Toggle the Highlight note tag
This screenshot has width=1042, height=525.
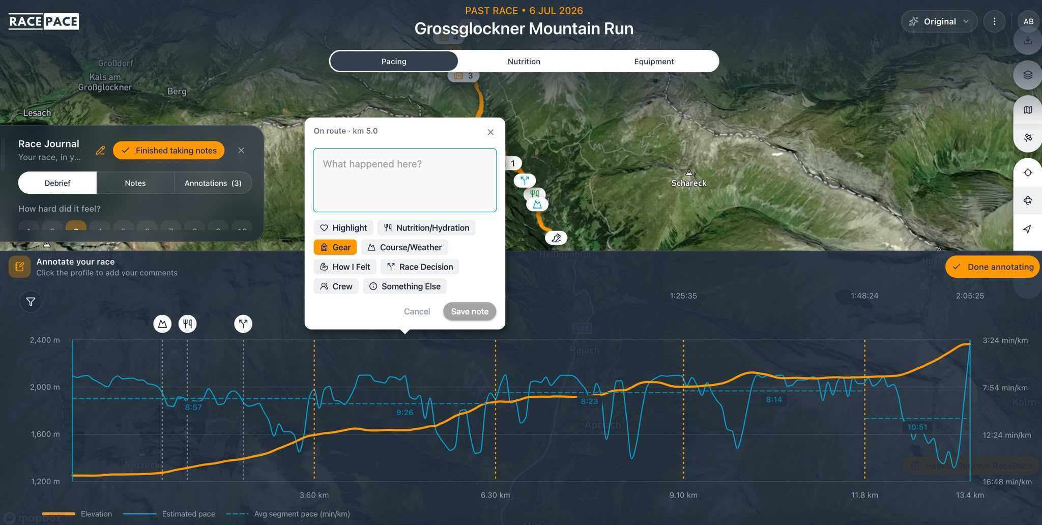[343, 228]
